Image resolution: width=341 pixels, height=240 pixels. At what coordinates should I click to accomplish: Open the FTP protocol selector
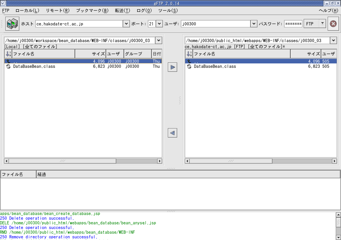click(315, 24)
